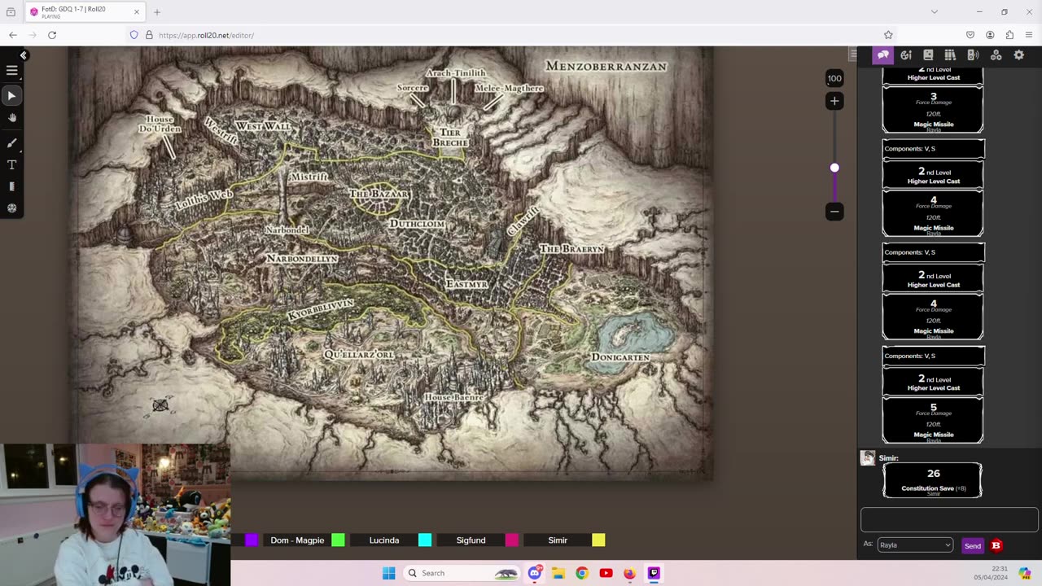
Task: Open Twitch app from the taskbar
Action: coord(654,573)
